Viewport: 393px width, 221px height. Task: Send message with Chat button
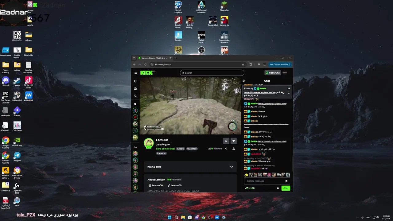click(286, 188)
